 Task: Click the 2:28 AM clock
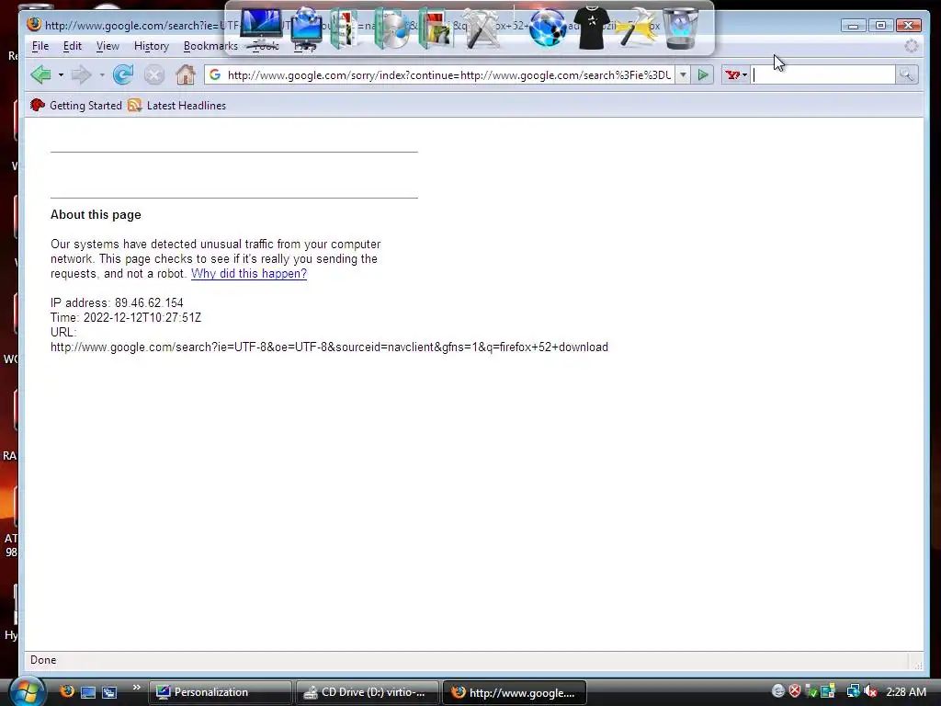(906, 692)
